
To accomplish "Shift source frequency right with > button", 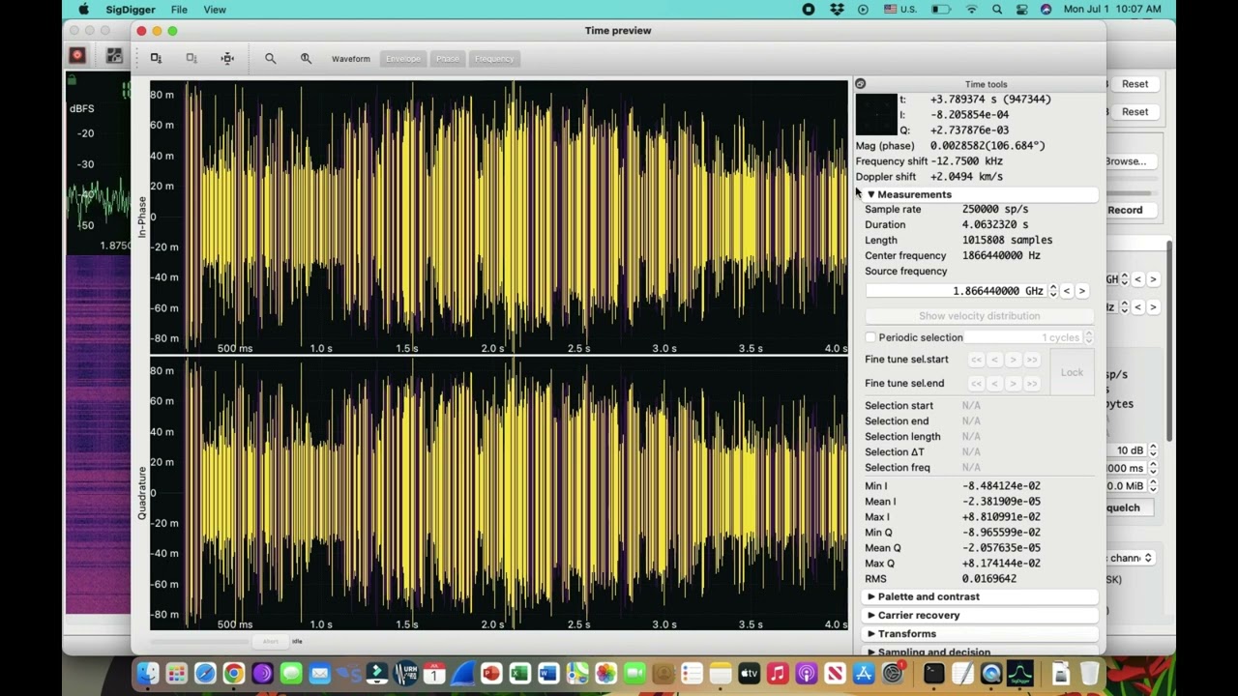I will point(1082,291).
